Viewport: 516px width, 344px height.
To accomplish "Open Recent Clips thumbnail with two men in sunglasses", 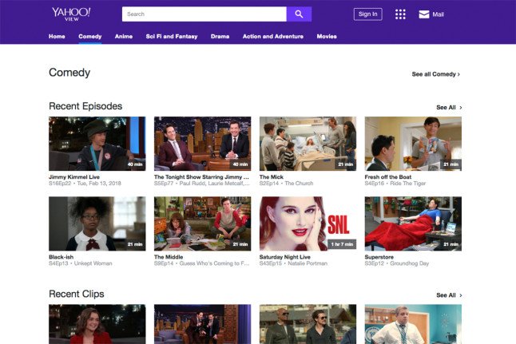I will (308, 324).
